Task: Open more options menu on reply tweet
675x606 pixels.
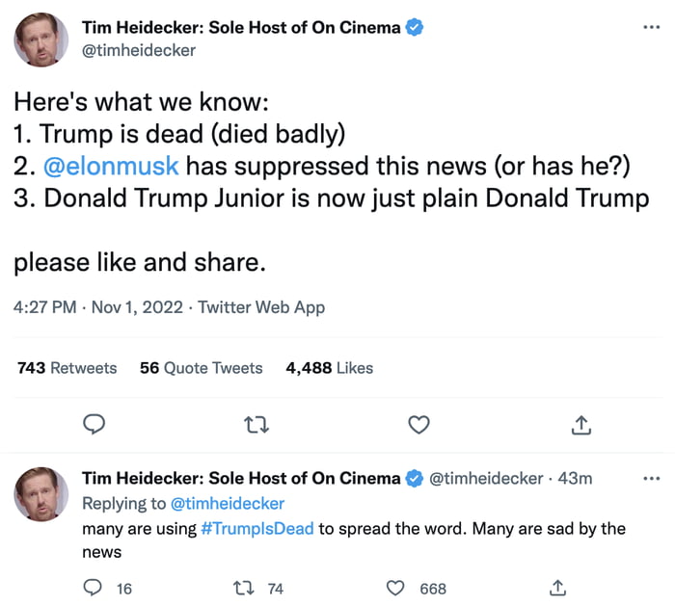Action: click(651, 478)
